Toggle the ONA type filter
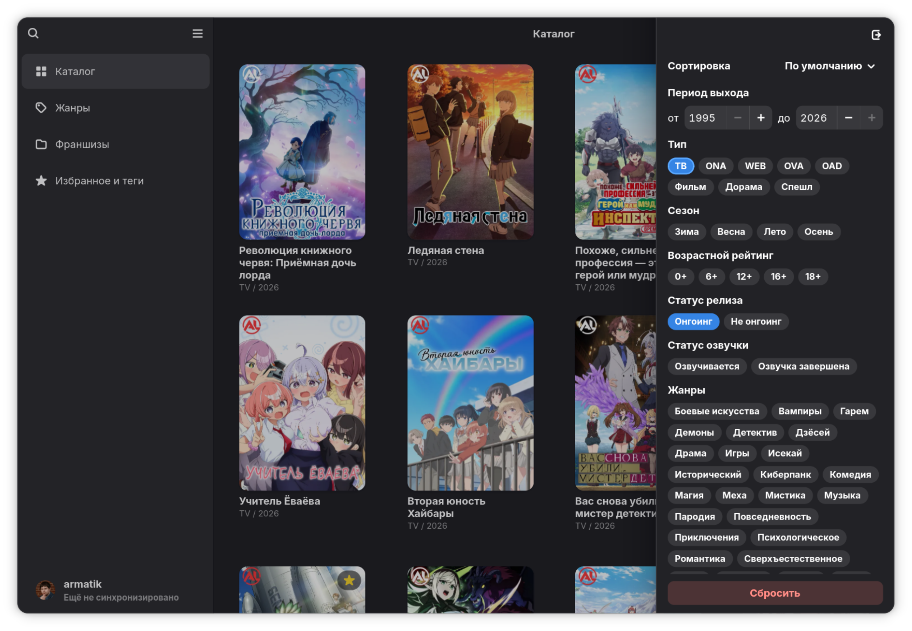 point(716,166)
